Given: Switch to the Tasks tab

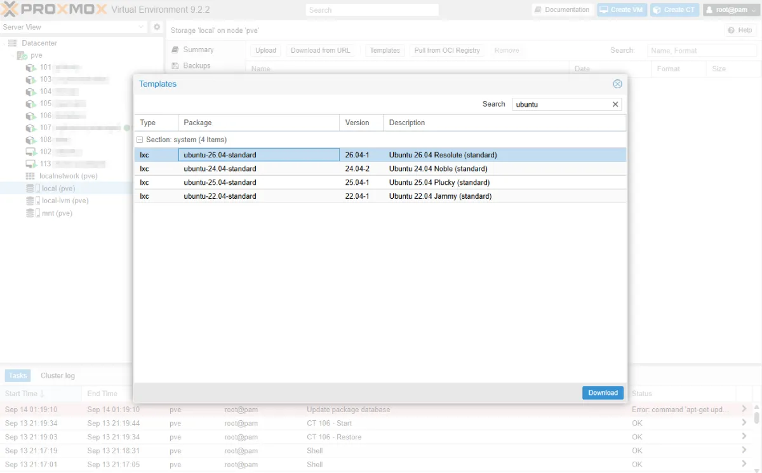Looking at the screenshot, I should [x=18, y=375].
